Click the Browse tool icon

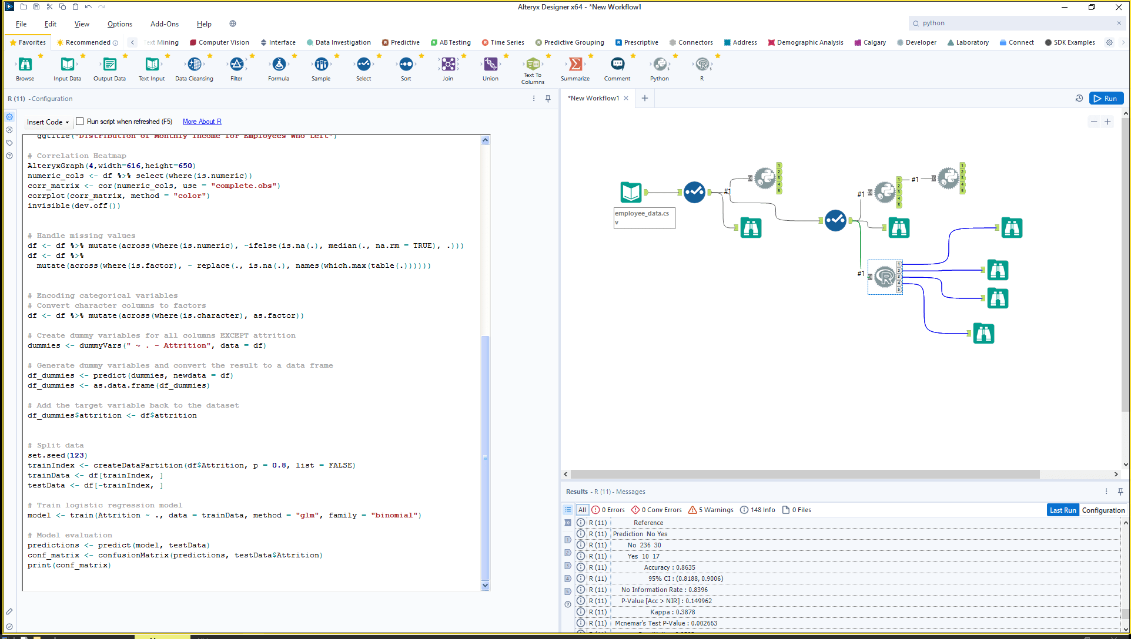pos(25,65)
